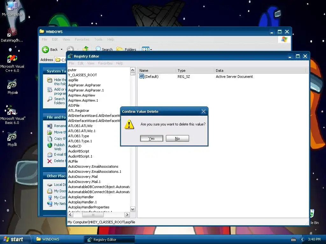Screen dimensions: 326x244
Task: Select the (Default) value icon
Action: 142,76
